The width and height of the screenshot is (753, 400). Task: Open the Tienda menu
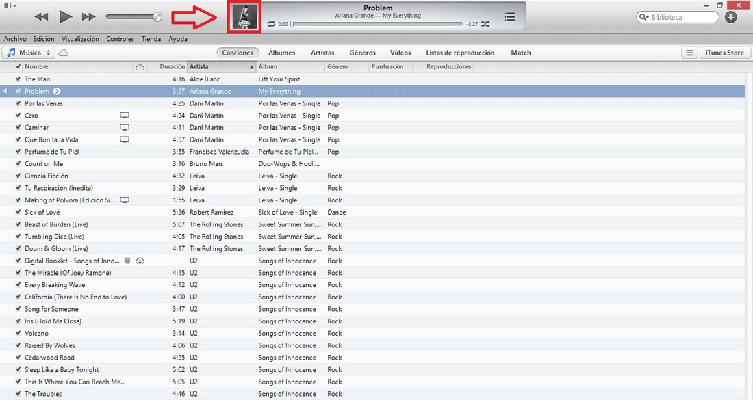click(151, 39)
